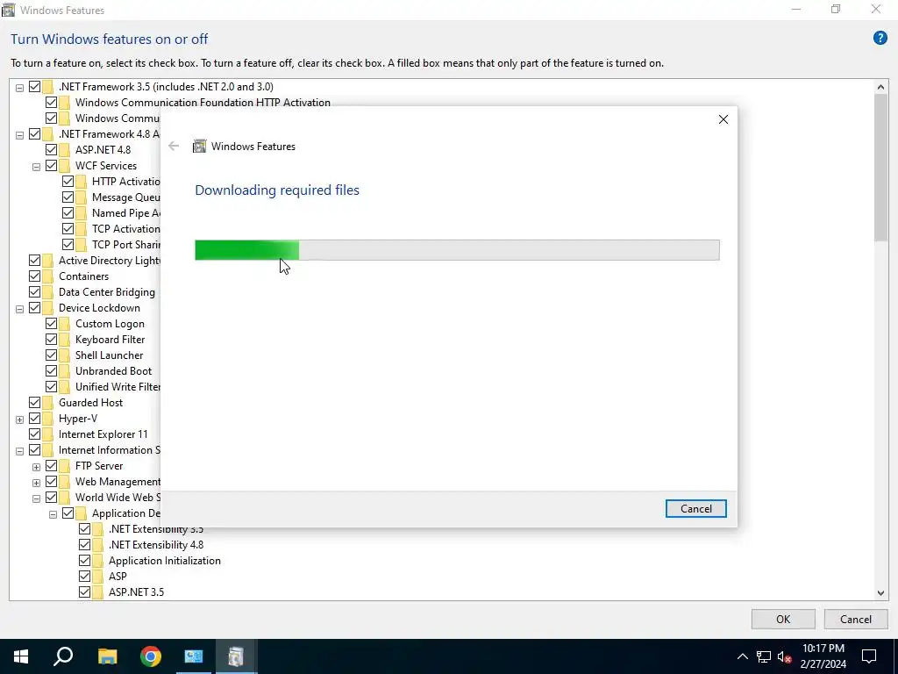
Task: Click the feature list scrollbar thumb
Action: point(880,167)
